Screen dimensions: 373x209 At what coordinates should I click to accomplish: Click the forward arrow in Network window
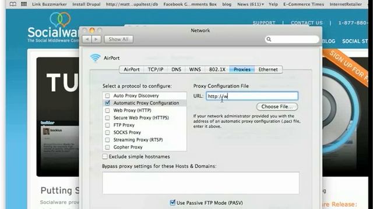(96, 39)
